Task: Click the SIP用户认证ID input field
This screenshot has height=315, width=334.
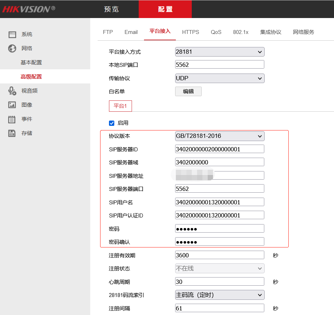Action: click(220, 215)
